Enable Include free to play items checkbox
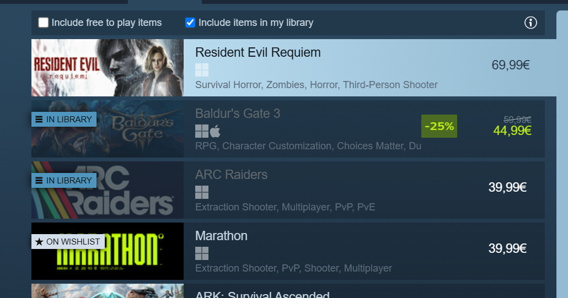This screenshot has width=568, height=298. pyautogui.click(x=44, y=23)
